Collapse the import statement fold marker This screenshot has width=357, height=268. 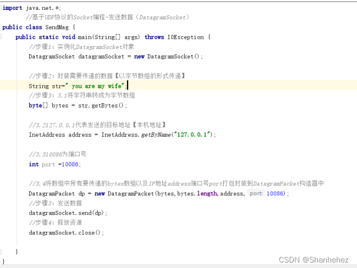tap(1, 8)
